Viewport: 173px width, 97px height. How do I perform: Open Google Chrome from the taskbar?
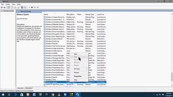pos(53,95)
